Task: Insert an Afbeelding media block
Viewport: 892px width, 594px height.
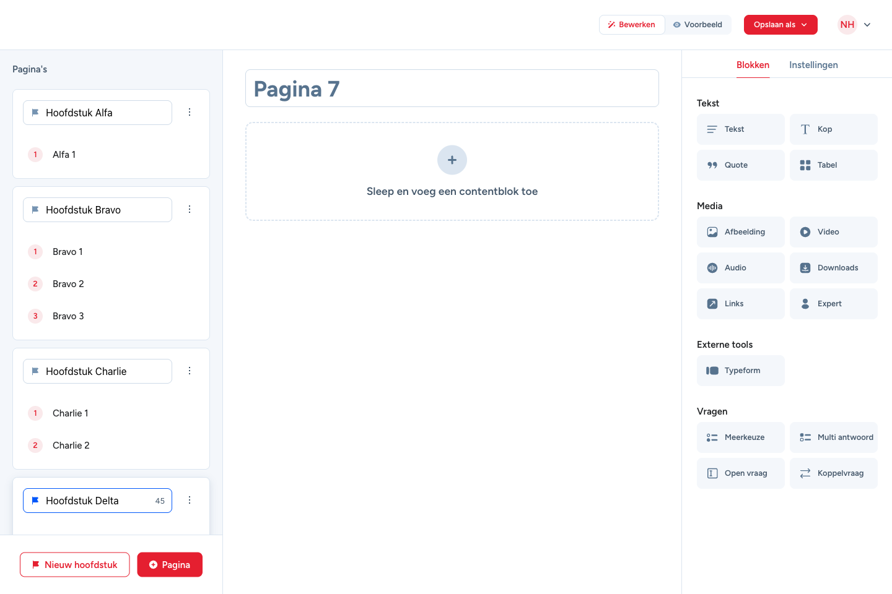Action: click(740, 232)
